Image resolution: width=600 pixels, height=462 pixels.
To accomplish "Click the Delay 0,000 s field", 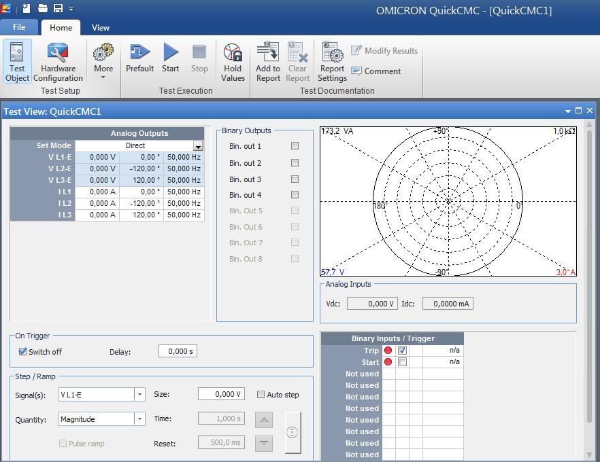I will click(x=178, y=351).
